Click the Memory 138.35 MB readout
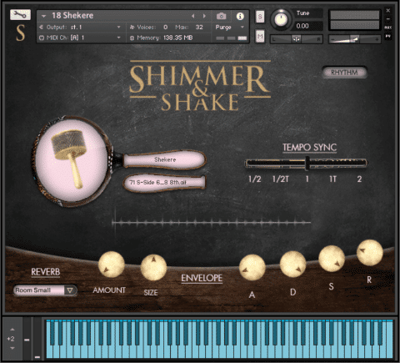Viewport: 400px width, 363px height. pyautogui.click(x=161, y=38)
